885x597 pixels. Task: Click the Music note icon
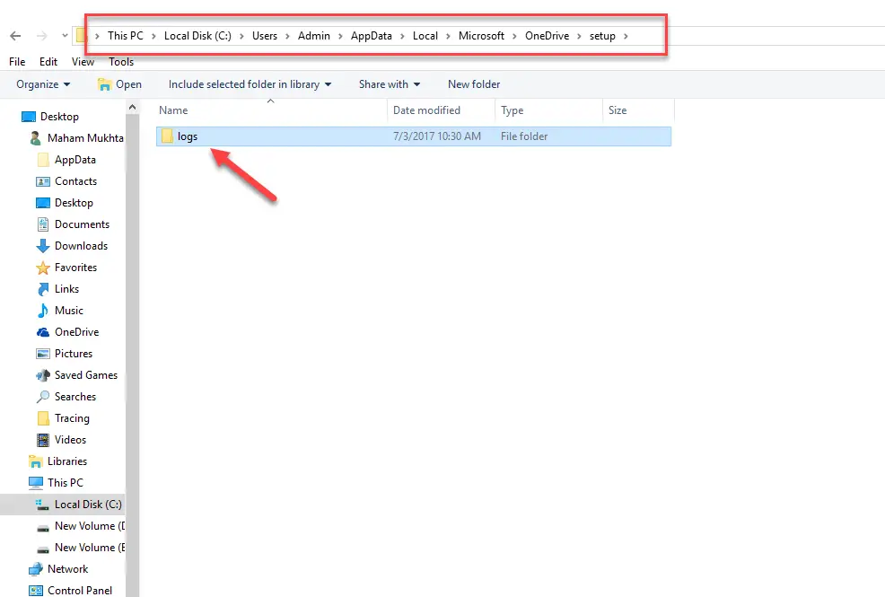[x=43, y=311]
